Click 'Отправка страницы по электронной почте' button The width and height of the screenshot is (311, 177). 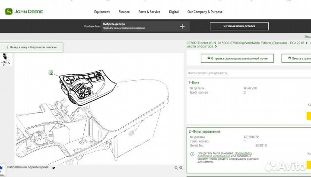click(237, 58)
